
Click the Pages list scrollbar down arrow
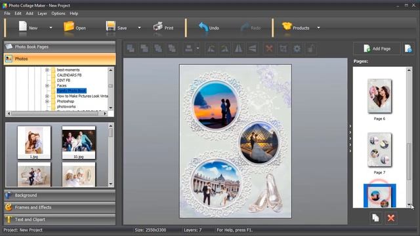pos(409,205)
